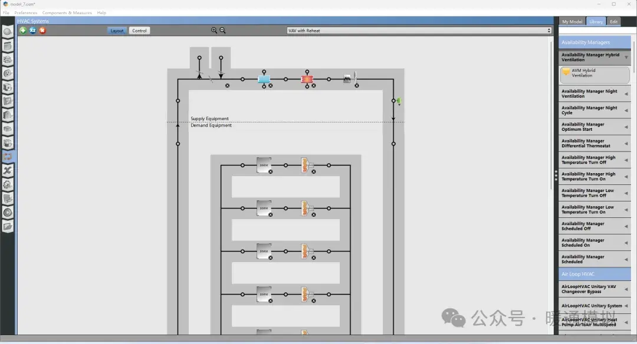Collapse the Availability Manager Hybrid Ventilation group
Screen dimensions: 637x344
tap(627, 57)
